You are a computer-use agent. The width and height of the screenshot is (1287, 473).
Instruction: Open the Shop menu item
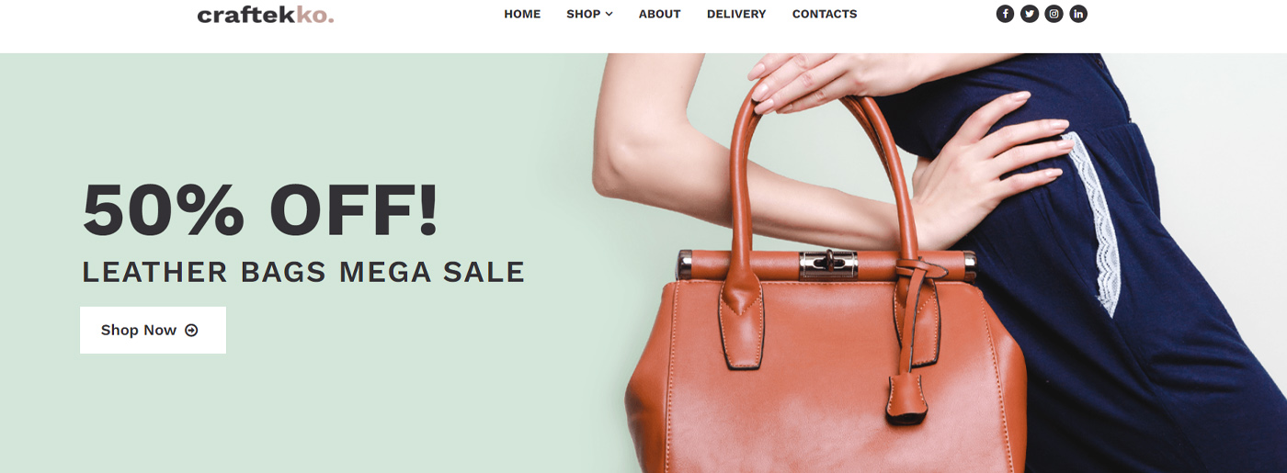click(589, 14)
